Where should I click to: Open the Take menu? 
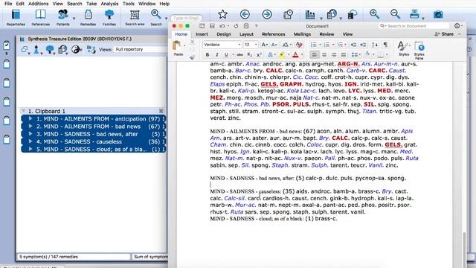point(91,4)
